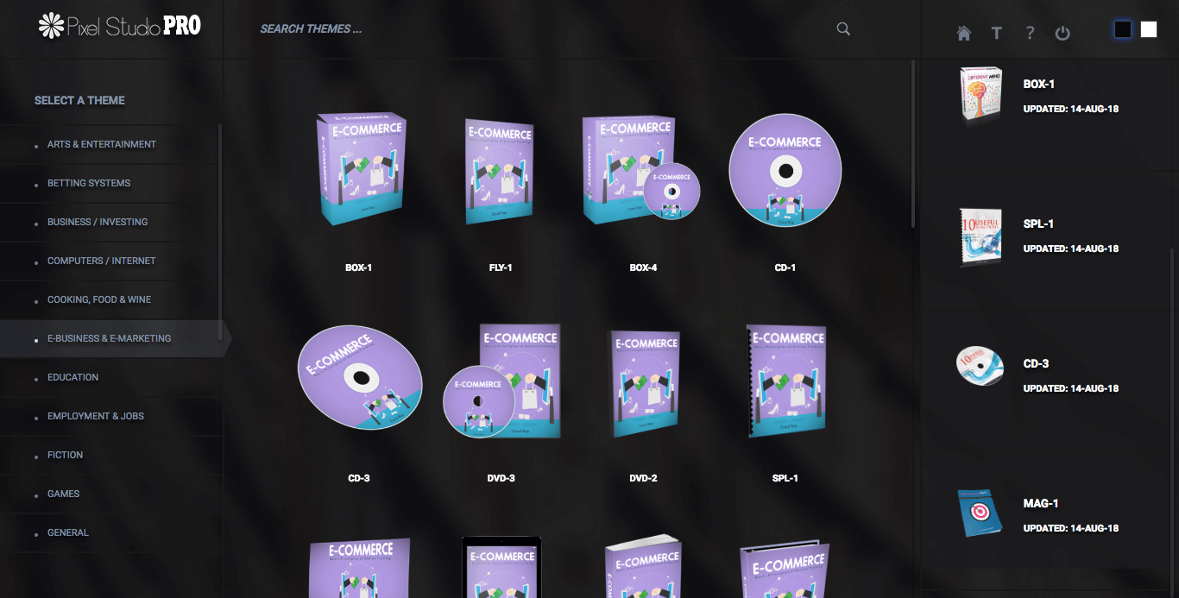Choose the DVD-2 case mockup
Image resolution: width=1179 pixels, height=598 pixels.
(644, 383)
